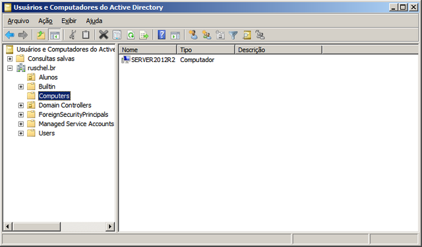Collapse the ruschel.br domain node

[x=10, y=68]
